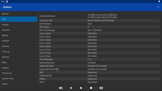Open the Devices section
Image resolution: width=162 pixels, height=91 pixels.
coord(18,46)
